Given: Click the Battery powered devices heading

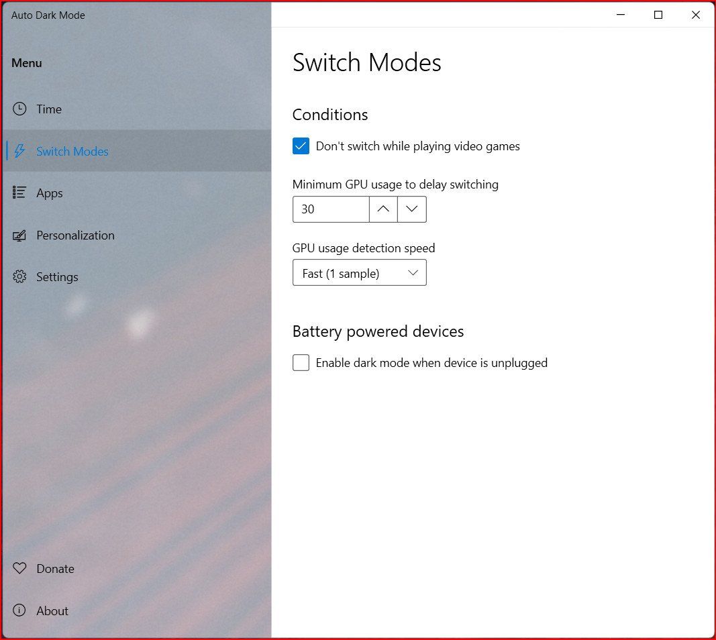Looking at the screenshot, I should click(378, 331).
